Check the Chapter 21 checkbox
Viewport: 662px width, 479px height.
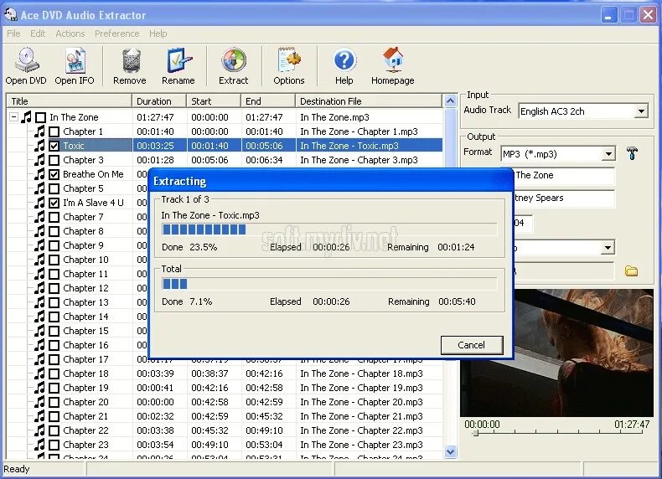(54, 416)
